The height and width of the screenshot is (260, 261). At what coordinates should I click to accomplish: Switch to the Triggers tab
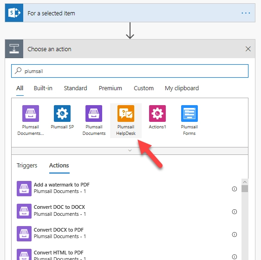[27, 166]
